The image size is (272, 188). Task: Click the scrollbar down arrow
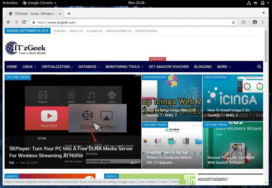tap(266, 182)
